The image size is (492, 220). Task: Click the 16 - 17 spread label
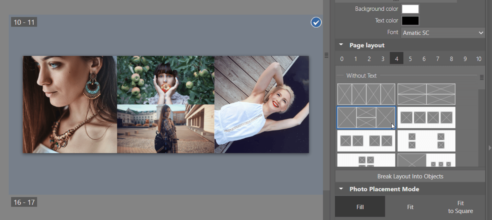24,202
